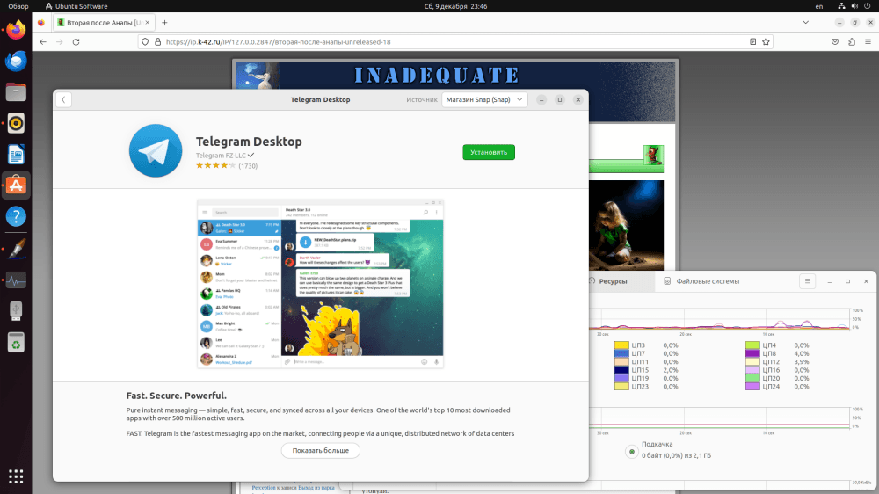Click the green Install button for Telegram
879x494 pixels.
pos(488,152)
